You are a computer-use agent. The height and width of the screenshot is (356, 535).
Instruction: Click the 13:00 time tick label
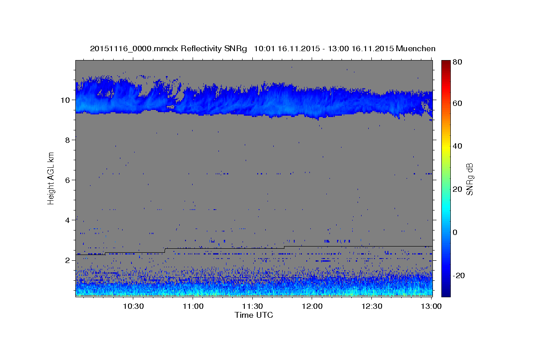click(431, 306)
